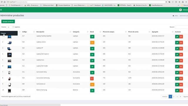The width and height of the screenshot is (188, 106).
Task: Open the Auriculares Samsung red headphones thumbnail
Action: 9,79
